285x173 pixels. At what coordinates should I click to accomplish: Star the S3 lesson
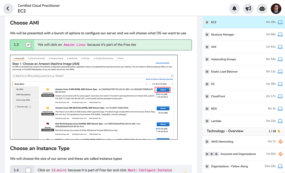point(207,84)
